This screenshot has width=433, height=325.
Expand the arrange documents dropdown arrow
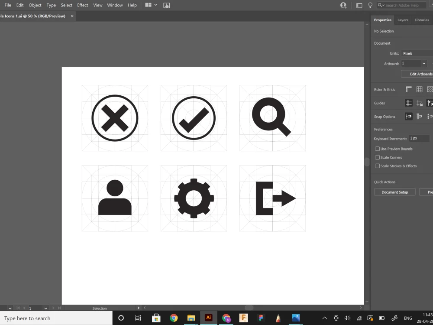pos(156,5)
